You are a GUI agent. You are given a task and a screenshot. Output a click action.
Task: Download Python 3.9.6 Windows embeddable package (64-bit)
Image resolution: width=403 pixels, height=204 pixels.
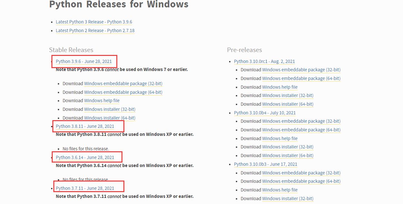[x=123, y=92]
